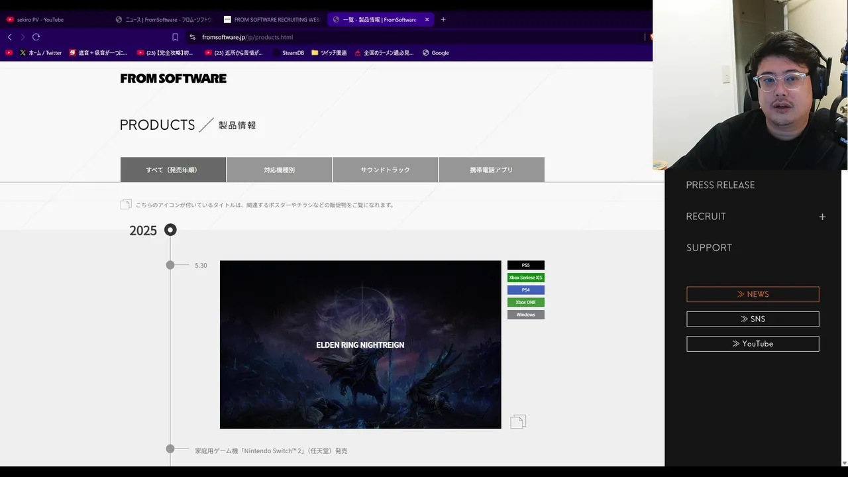Reload the page with the refresh icon
Image resolution: width=848 pixels, height=477 pixels.
(x=36, y=37)
